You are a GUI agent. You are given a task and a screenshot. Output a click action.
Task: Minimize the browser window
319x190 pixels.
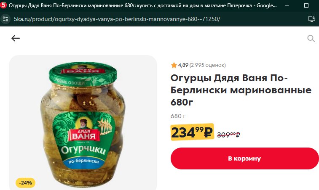tap(287, 5)
